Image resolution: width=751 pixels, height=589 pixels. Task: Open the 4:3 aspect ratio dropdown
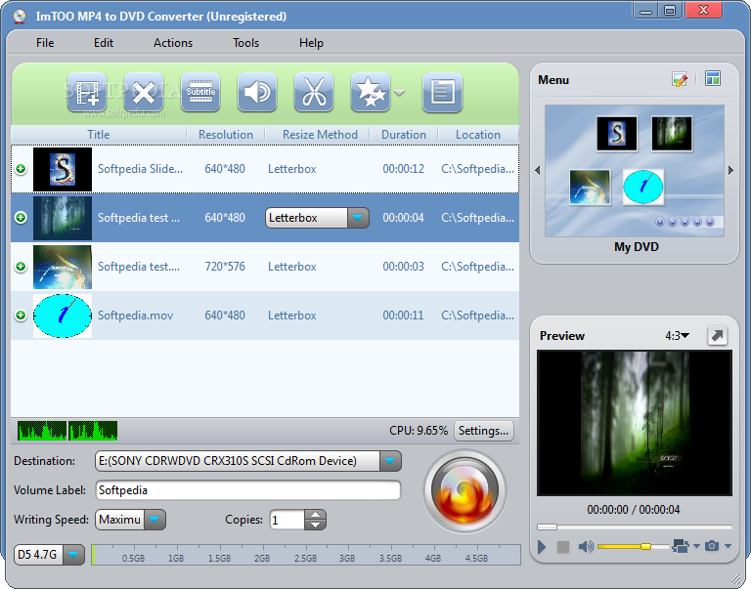coord(677,336)
